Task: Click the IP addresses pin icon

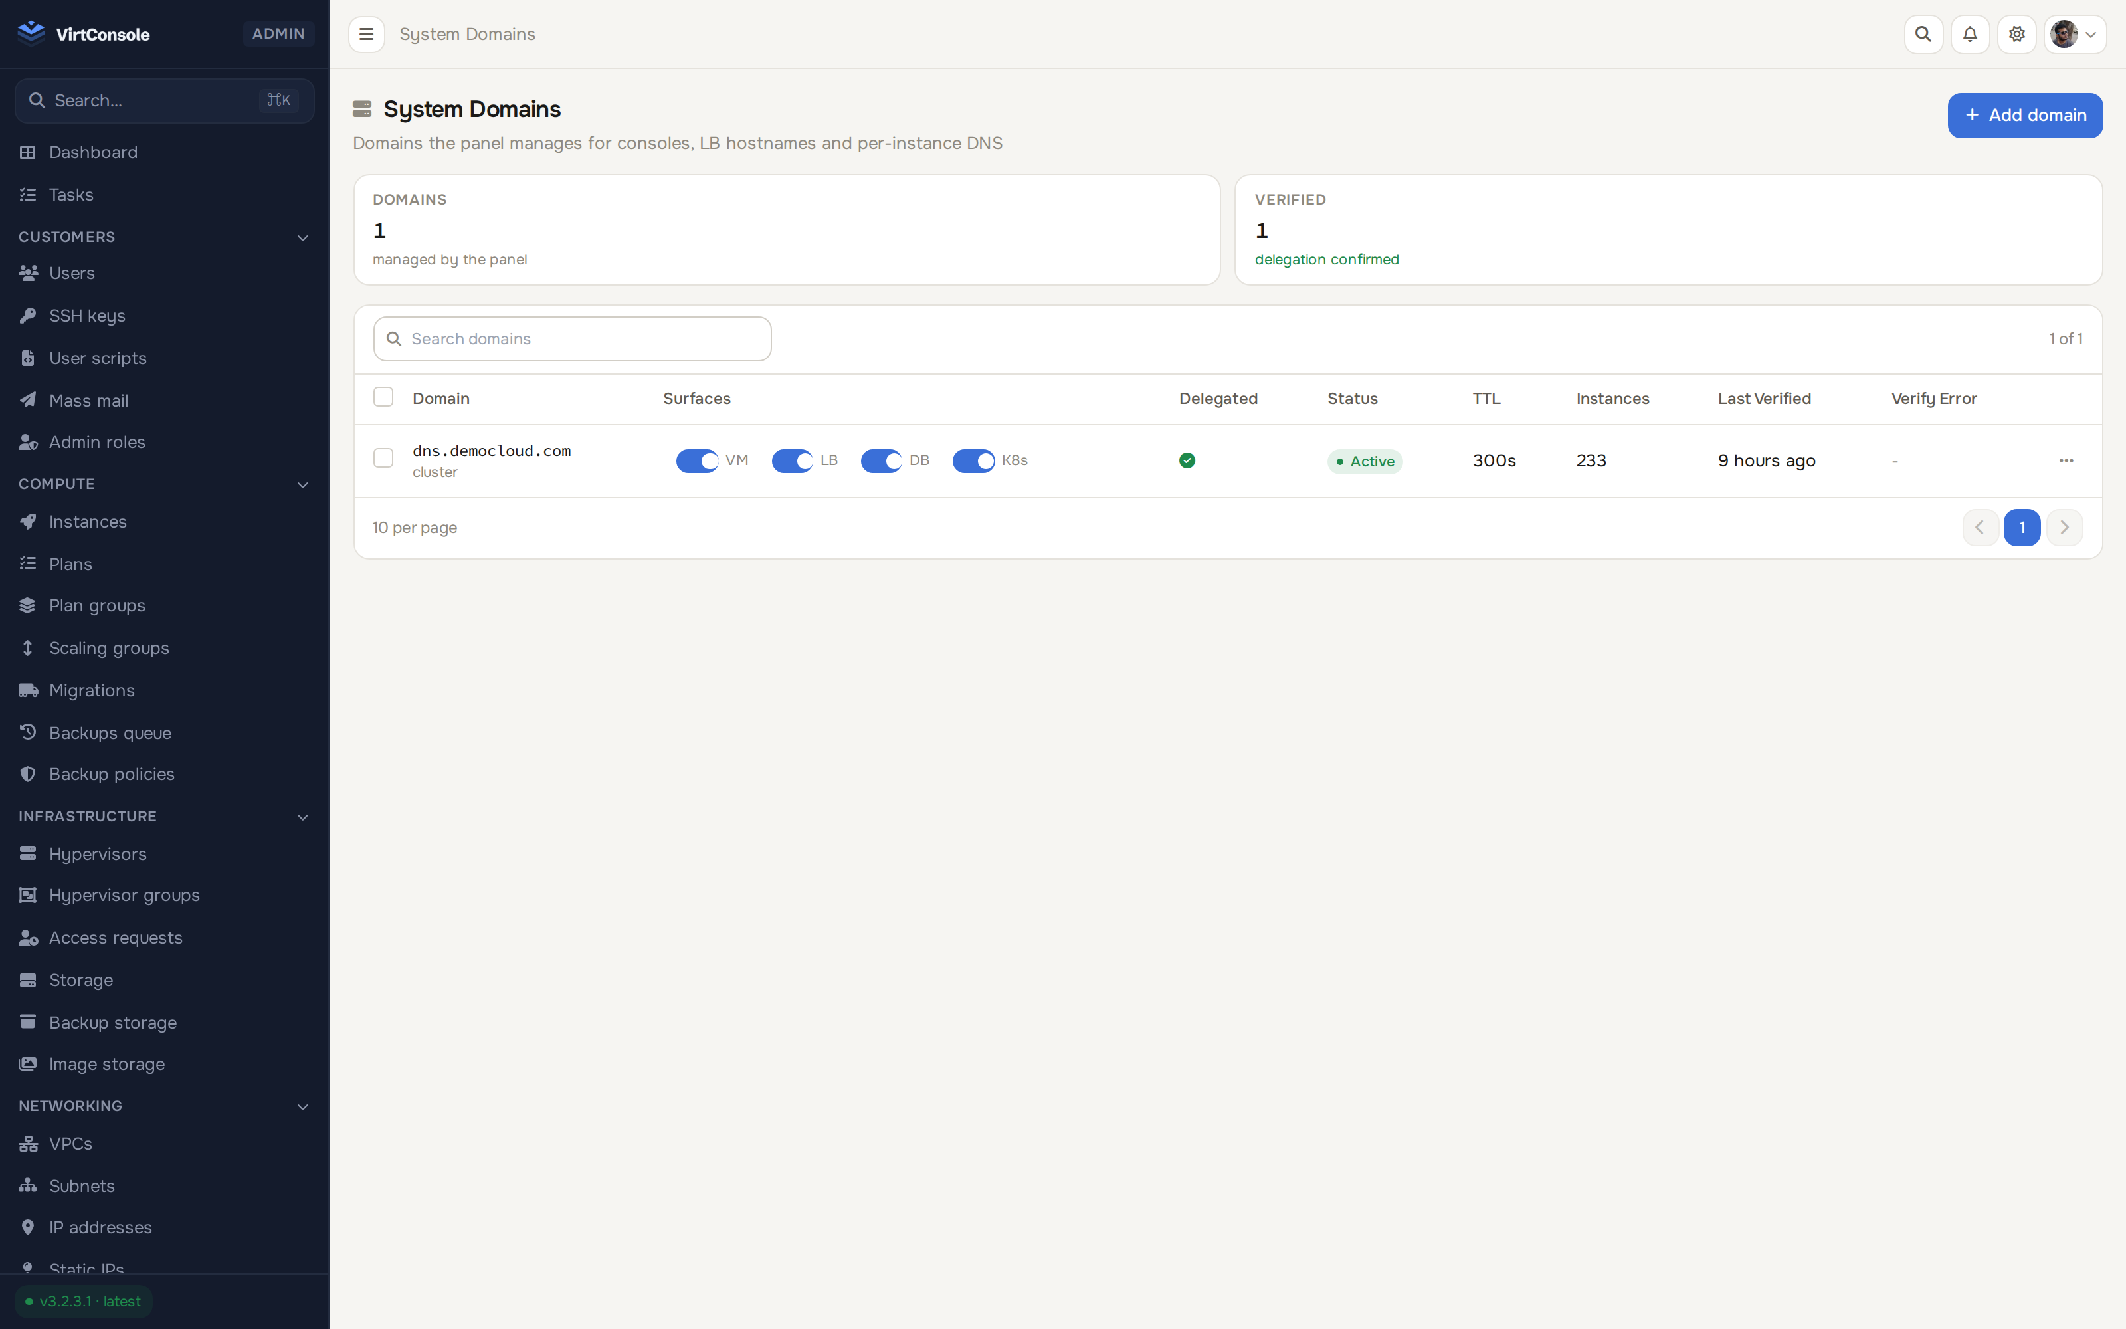Action: tap(28, 1227)
